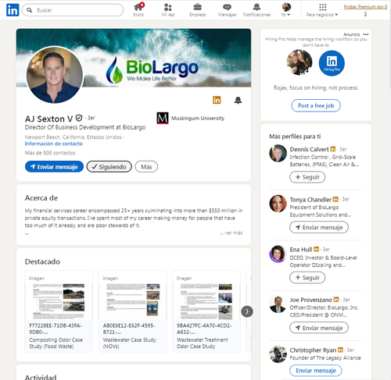The height and width of the screenshot is (380, 391).
Task: Toggle the Siguiendo follow button
Action: pos(109,167)
